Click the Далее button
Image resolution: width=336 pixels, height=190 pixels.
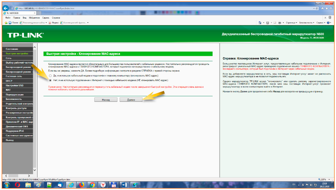[x=131, y=100]
